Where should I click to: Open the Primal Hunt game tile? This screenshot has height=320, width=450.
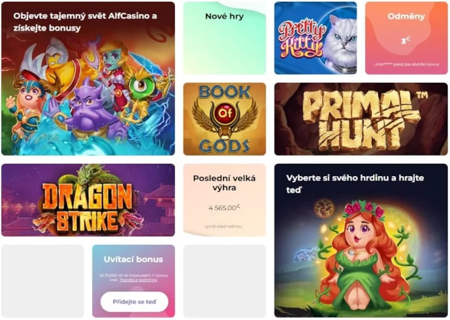pyautogui.click(x=361, y=119)
